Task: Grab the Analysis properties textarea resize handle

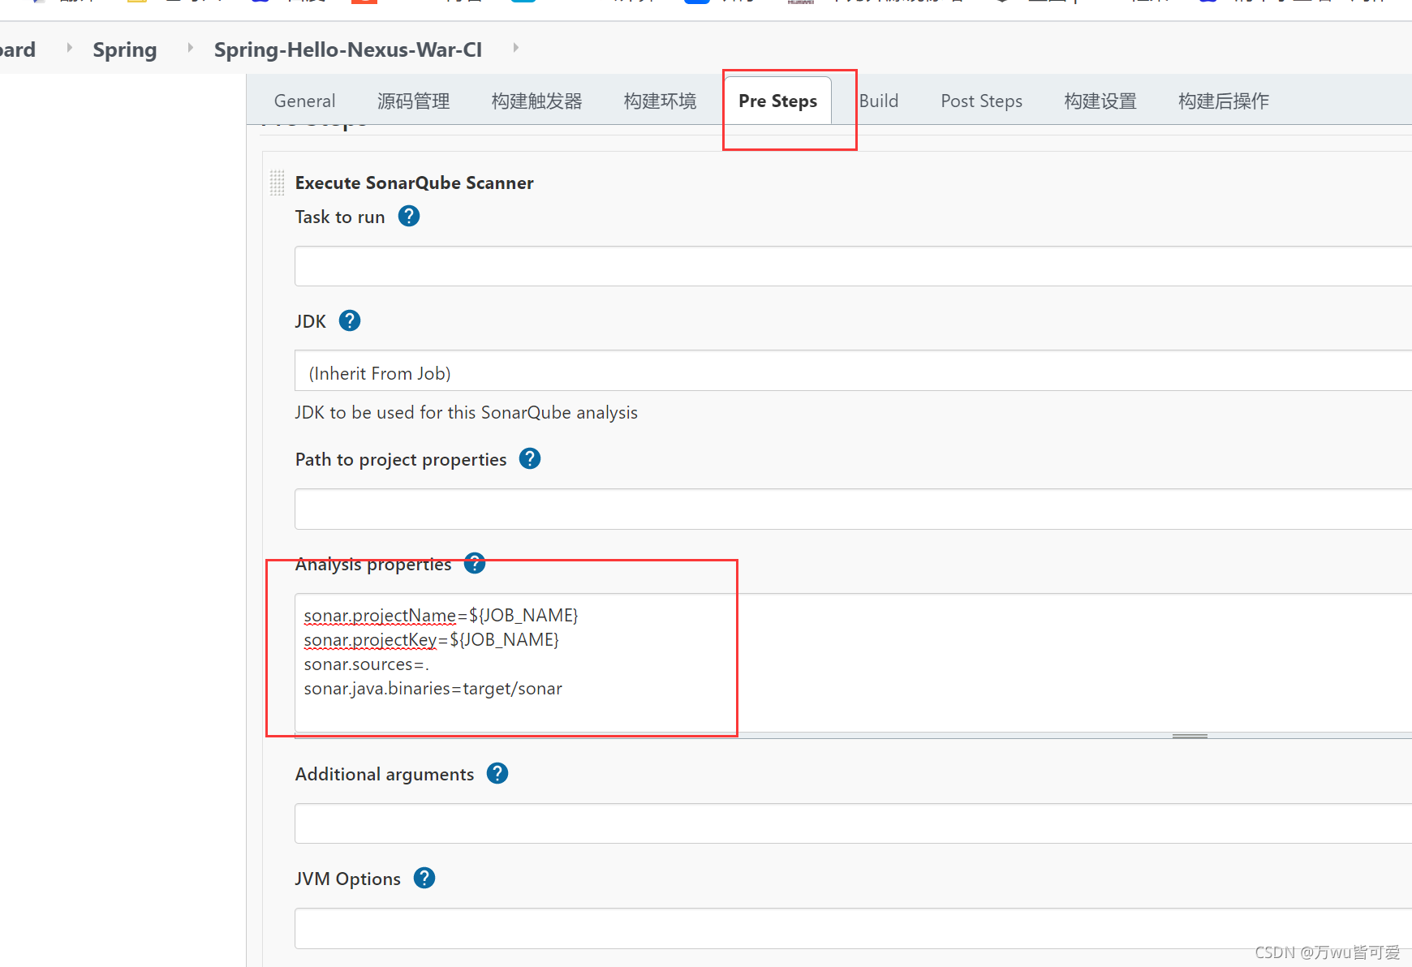Action: point(1190,736)
